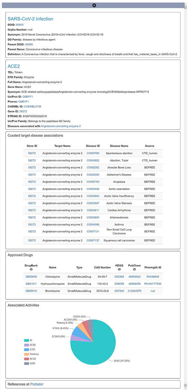
Task: Open DrugBank ID DB01611 for Hydroxychloroquine
Action: point(32,284)
